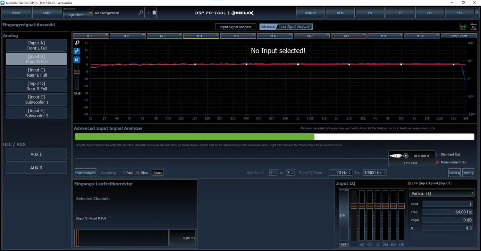Select Input B Front R Full
The width and height of the screenshot is (481, 251).
click(x=36, y=59)
